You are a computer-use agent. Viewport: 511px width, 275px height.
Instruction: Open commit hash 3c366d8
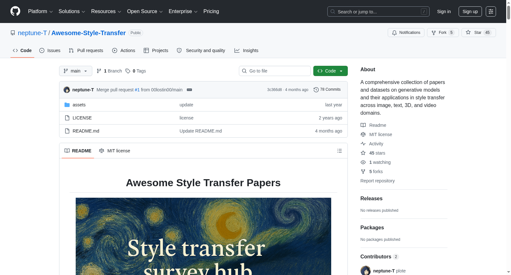tap(274, 90)
